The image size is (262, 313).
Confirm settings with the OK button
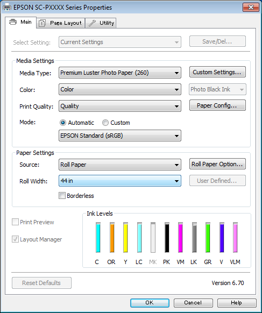(x=150, y=303)
